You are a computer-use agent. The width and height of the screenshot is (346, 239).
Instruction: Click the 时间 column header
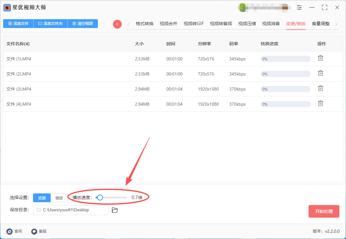[170, 44]
